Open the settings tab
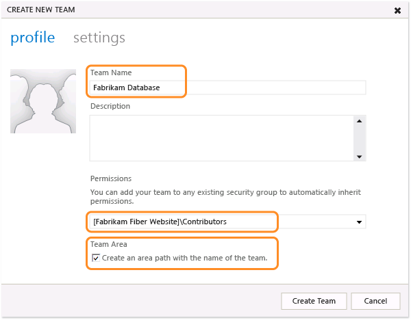The width and height of the screenshot is (411, 320). coord(99,38)
